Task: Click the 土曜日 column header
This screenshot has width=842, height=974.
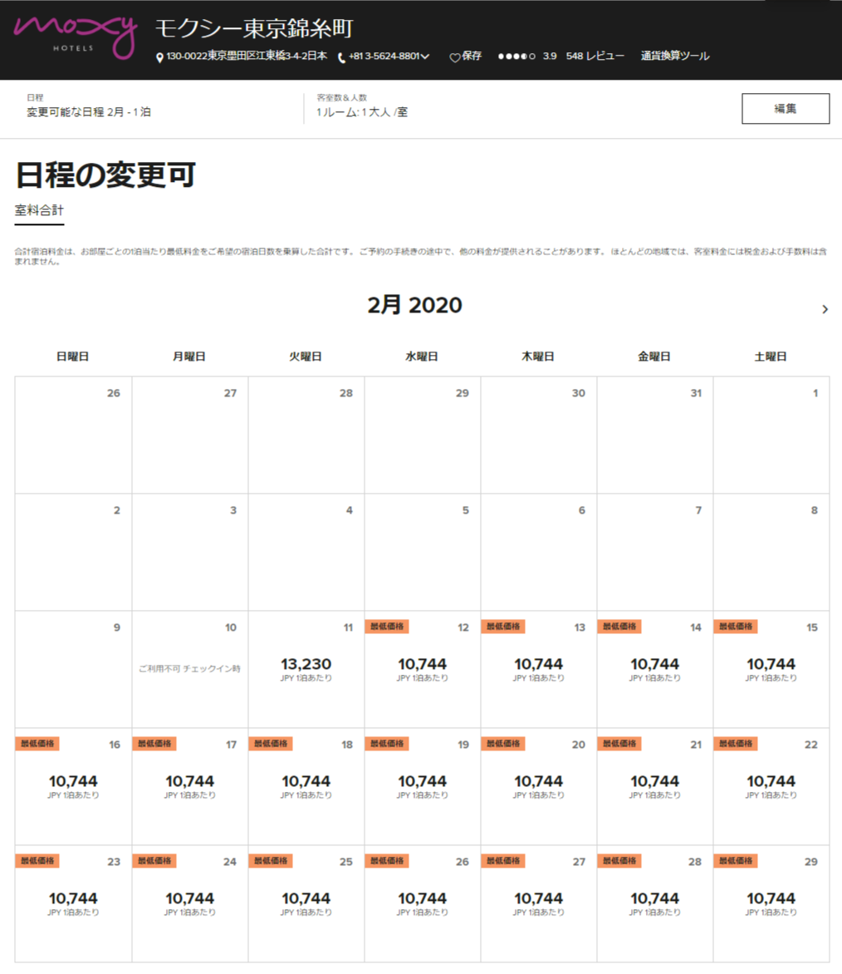Action: coord(771,357)
